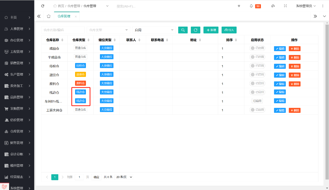329x190 pixels.
Task: Toggle fullscreen mode icon
Action: pyautogui.click(x=285, y=6)
